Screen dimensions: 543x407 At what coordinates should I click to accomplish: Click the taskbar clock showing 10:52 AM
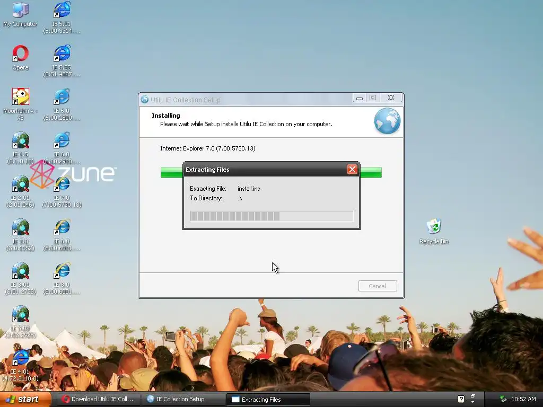pyautogui.click(x=523, y=399)
